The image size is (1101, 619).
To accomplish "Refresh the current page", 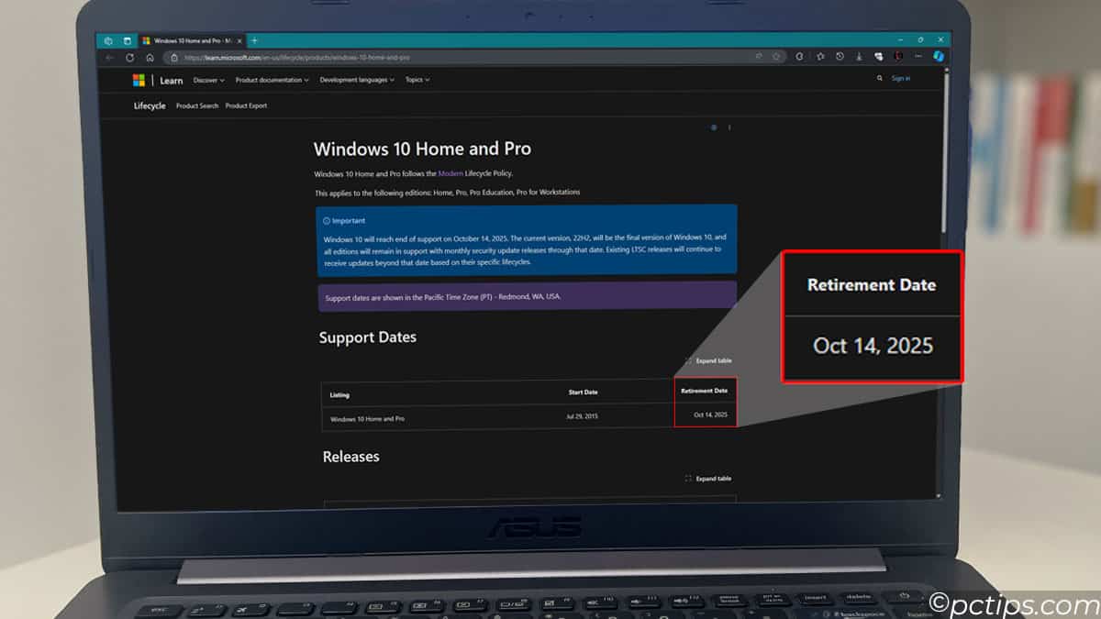I will tap(131, 56).
